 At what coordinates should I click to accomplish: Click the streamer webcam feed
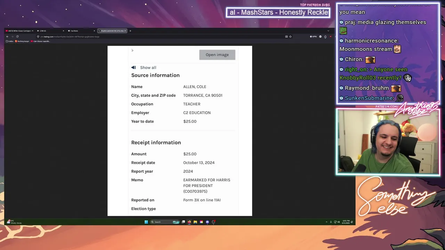[x=388, y=141]
